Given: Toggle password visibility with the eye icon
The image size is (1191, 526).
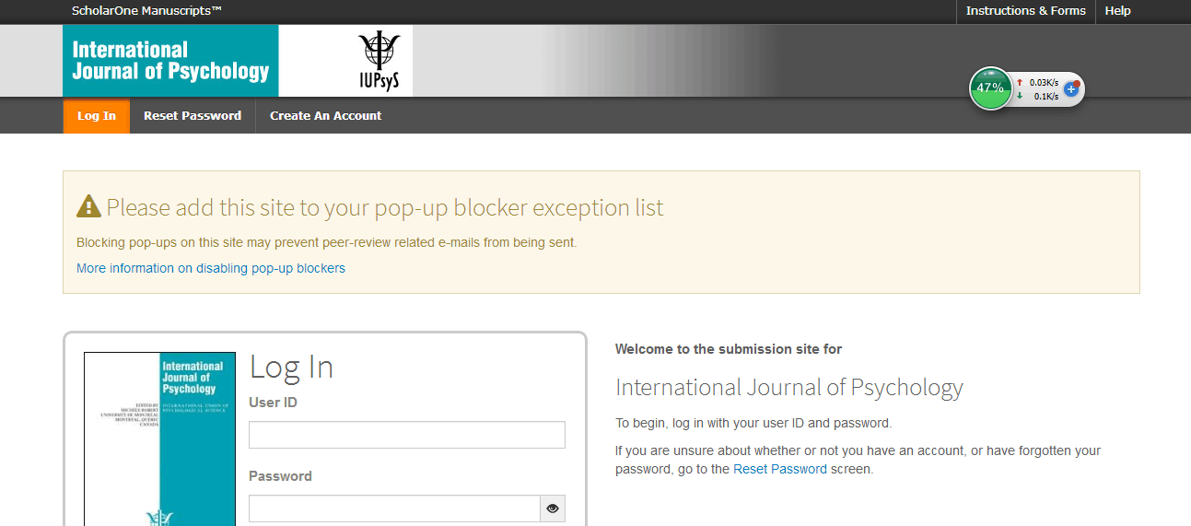Looking at the screenshot, I should pyautogui.click(x=553, y=508).
